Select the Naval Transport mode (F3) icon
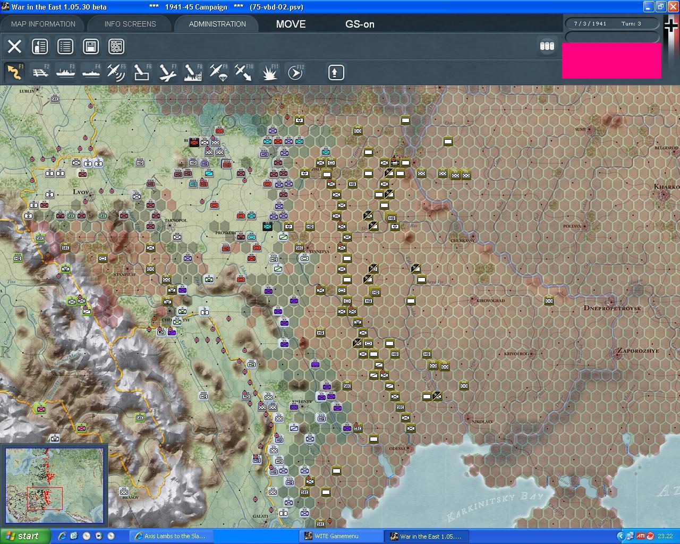The image size is (680, 544). click(65, 72)
